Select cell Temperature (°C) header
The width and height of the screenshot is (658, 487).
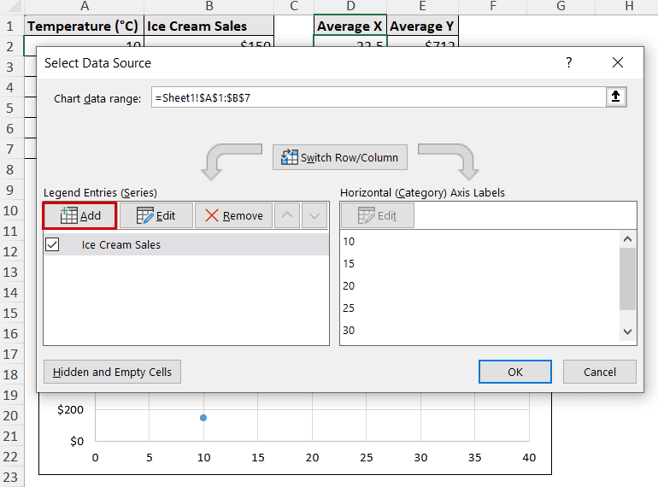[84, 26]
